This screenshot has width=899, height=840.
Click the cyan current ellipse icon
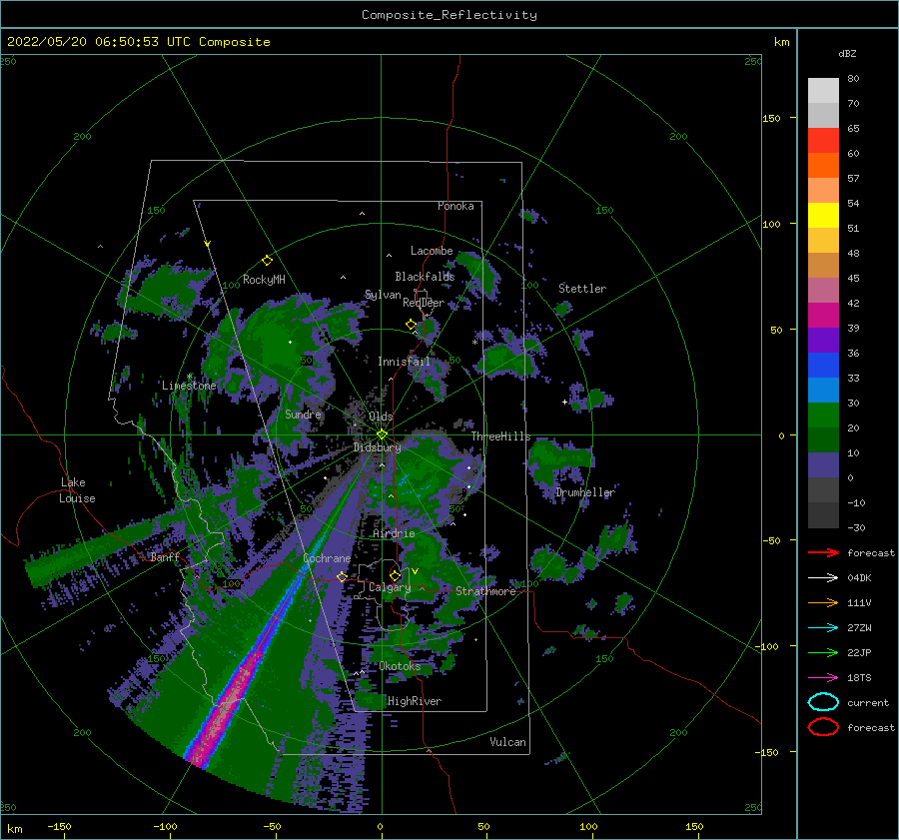[x=823, y=702]
